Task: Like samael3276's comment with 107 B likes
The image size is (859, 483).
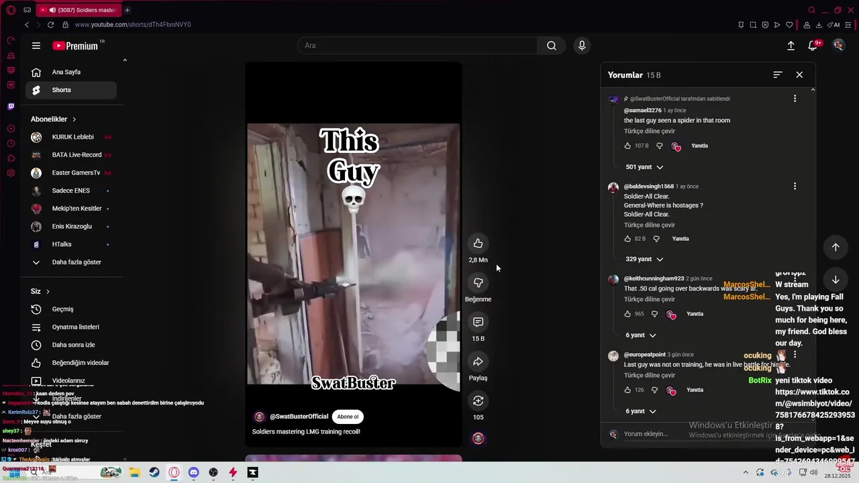Action: (627, 146)
